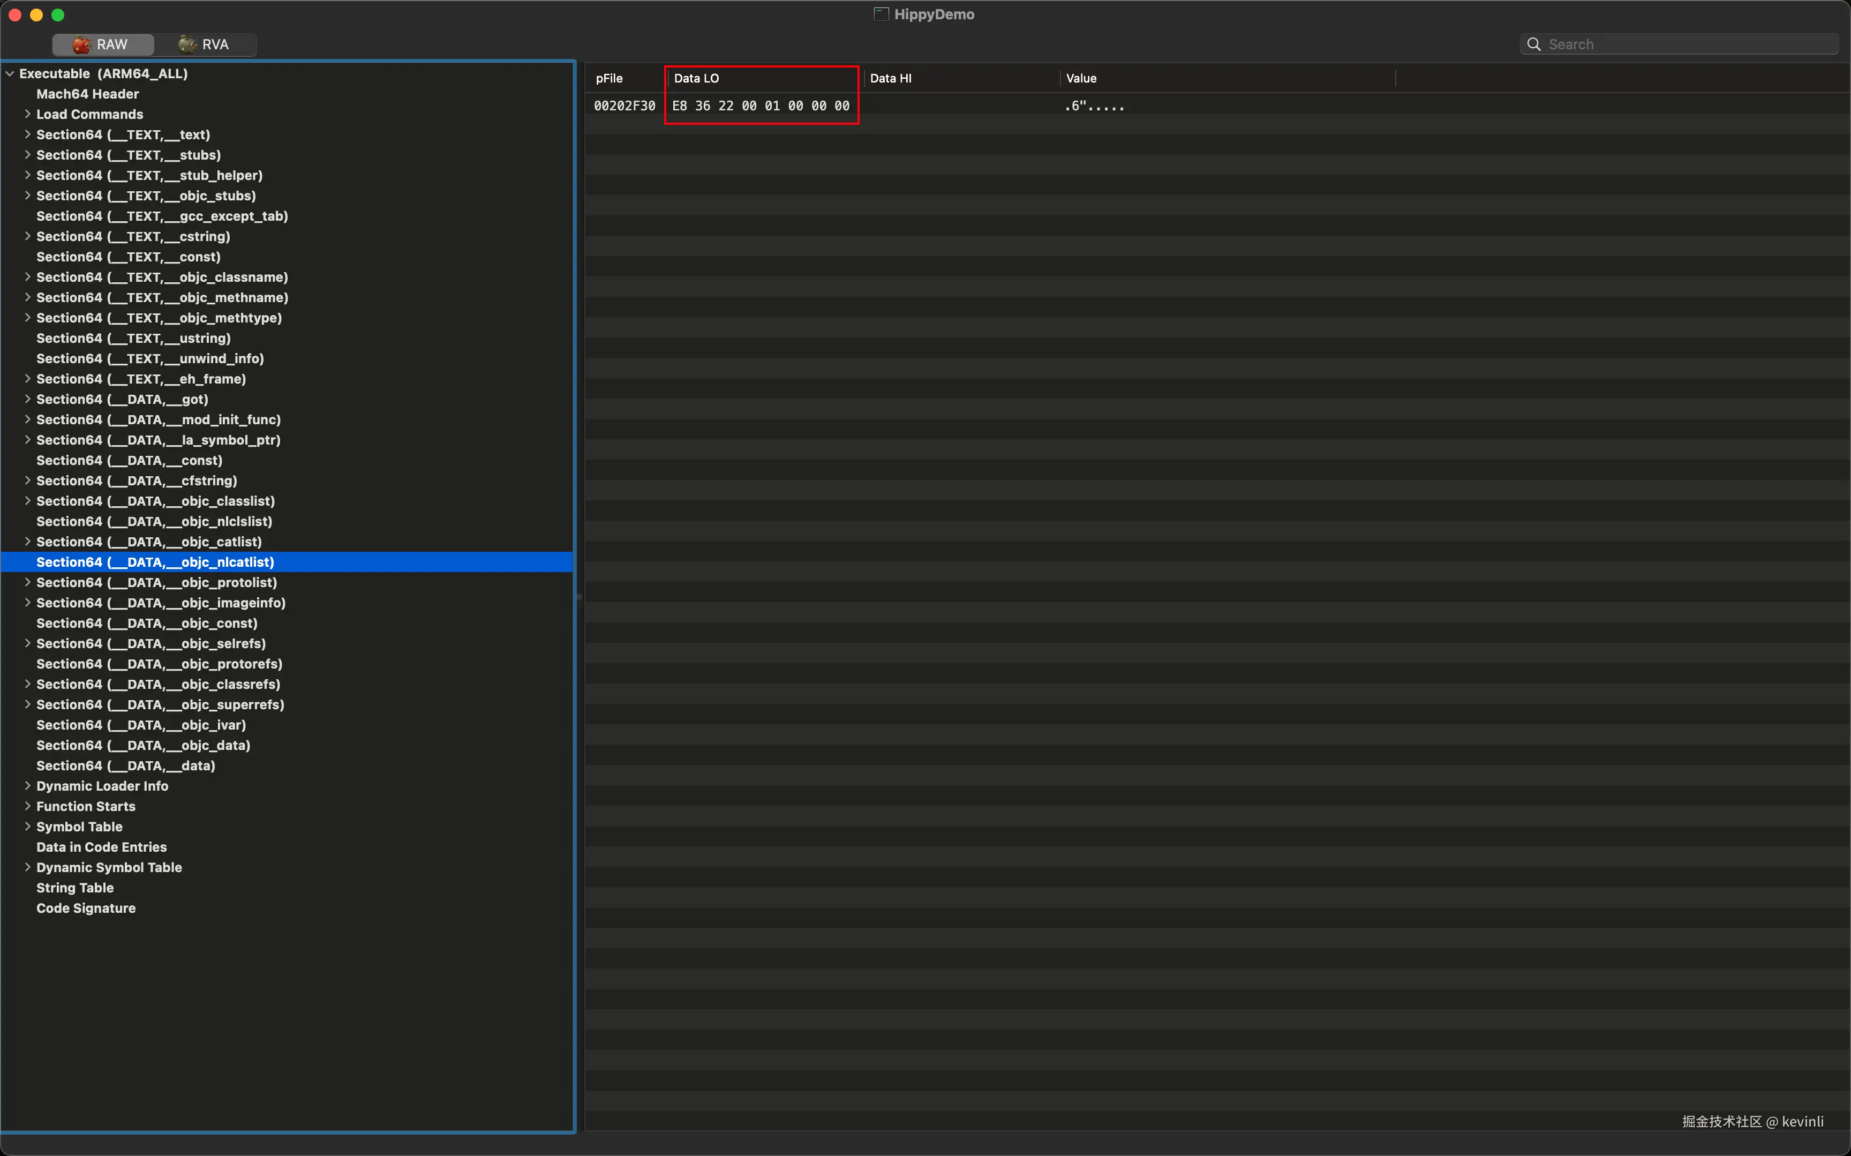Expand the Load Commands tree node
This screenshot has height=1156, width=1851.
[x=27, y=114]
